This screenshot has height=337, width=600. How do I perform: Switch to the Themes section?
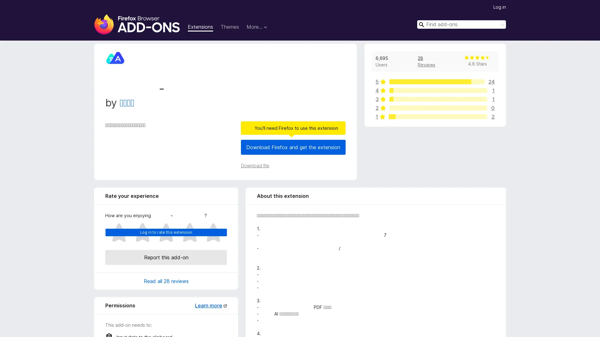[x=230, y=27]
